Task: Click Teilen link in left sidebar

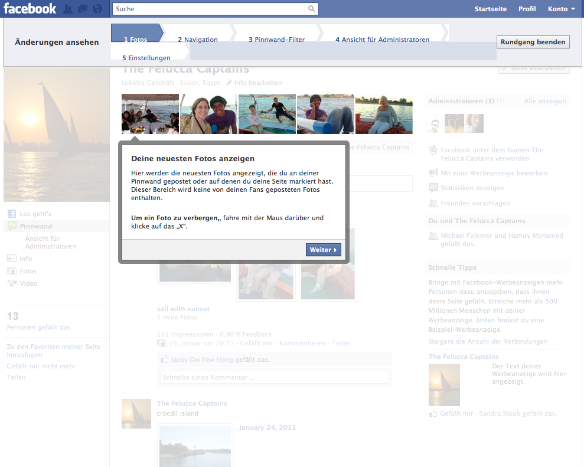Action: coord(17,377)
